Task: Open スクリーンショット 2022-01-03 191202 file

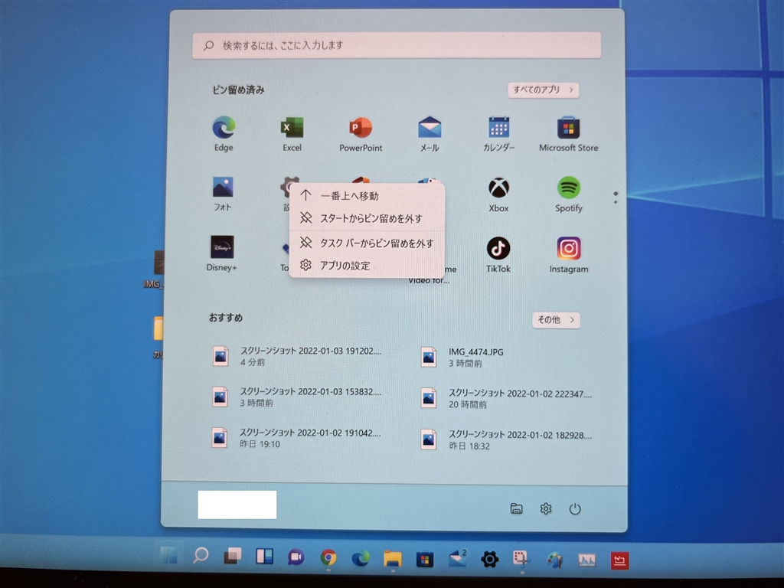Action: click(297, 357)
